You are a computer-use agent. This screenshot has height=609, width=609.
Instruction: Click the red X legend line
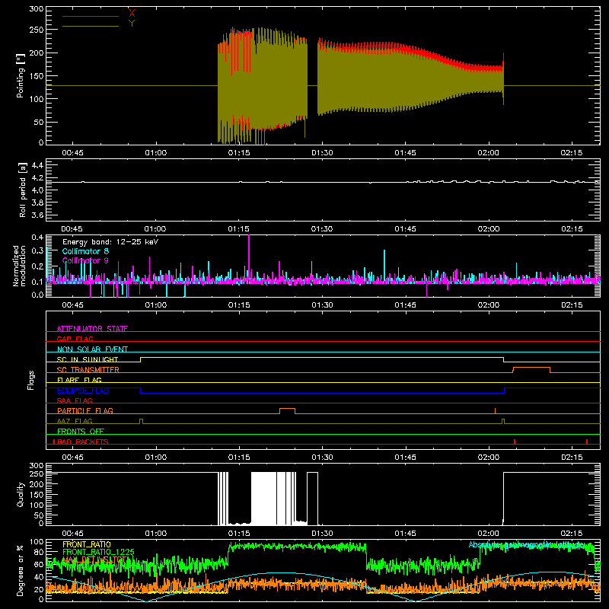[x=91, y=16]
